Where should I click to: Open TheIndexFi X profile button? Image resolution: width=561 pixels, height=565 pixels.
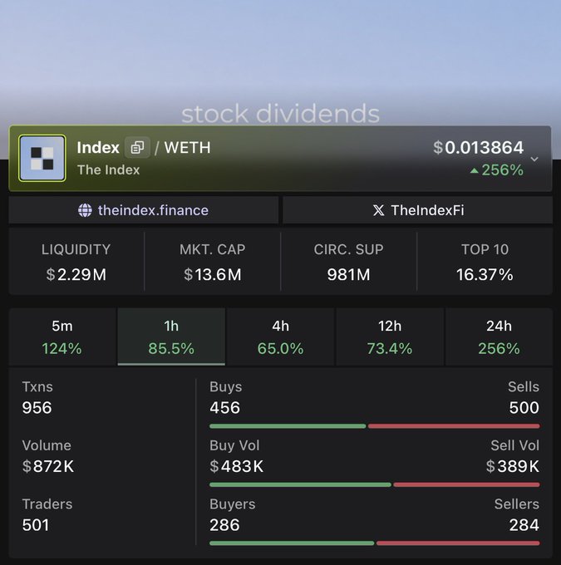pyautogui.click(x=417, y=210)
